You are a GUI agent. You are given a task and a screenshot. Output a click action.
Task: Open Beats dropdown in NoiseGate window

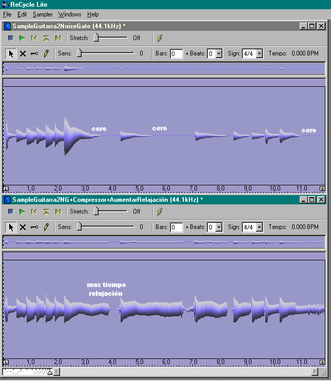pyautogui.click(x=219, y=53)
